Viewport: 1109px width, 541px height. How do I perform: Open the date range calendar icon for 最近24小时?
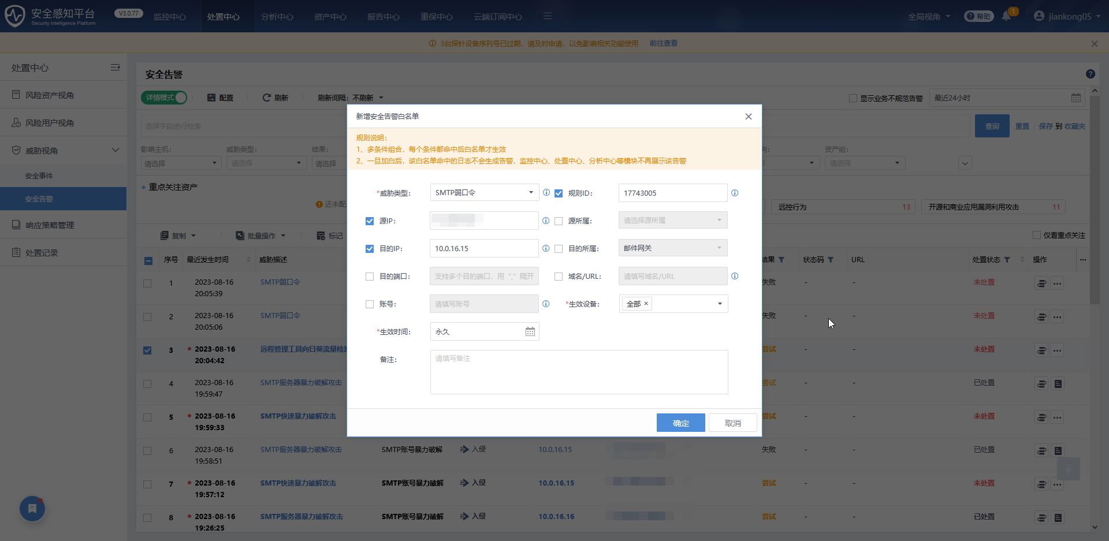(x=1075, y=98)
